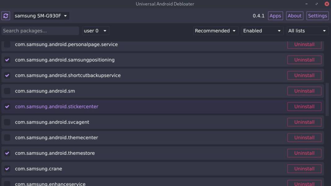The width and height of the screenshot is (331, 186).
Task: Uninstall the stickercenter package
Action: pyautogui.click(x=304, y=106)
